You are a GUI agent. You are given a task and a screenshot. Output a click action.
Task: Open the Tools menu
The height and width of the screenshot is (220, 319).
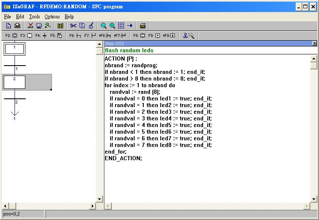click(34, 17)
